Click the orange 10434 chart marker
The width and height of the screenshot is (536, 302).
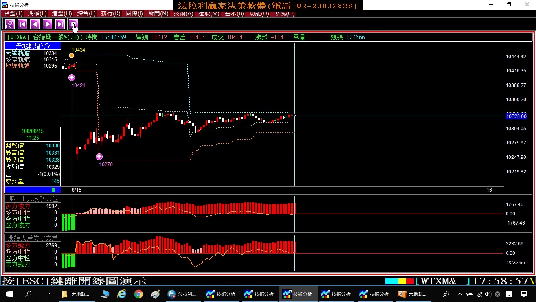tap(72, 55)
